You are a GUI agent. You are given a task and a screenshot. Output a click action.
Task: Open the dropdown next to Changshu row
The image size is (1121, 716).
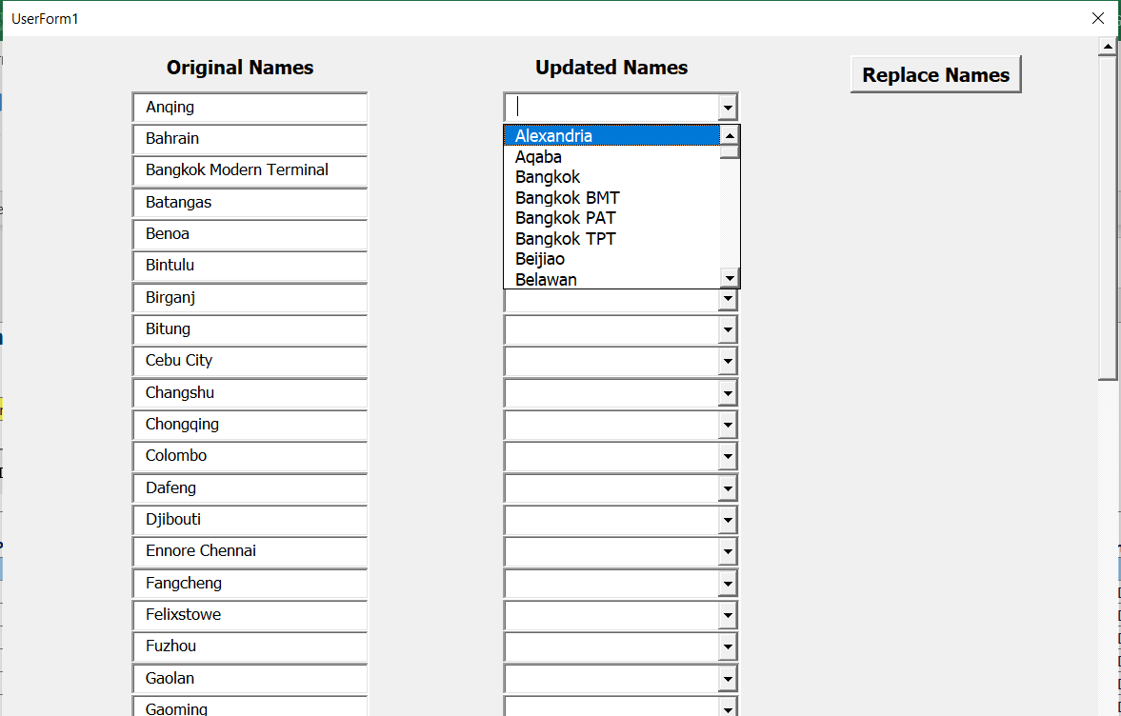pos(727,393)
